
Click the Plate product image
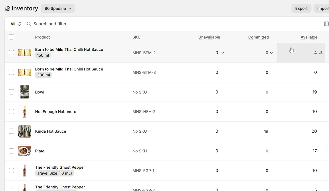click(x=25, y=151)
